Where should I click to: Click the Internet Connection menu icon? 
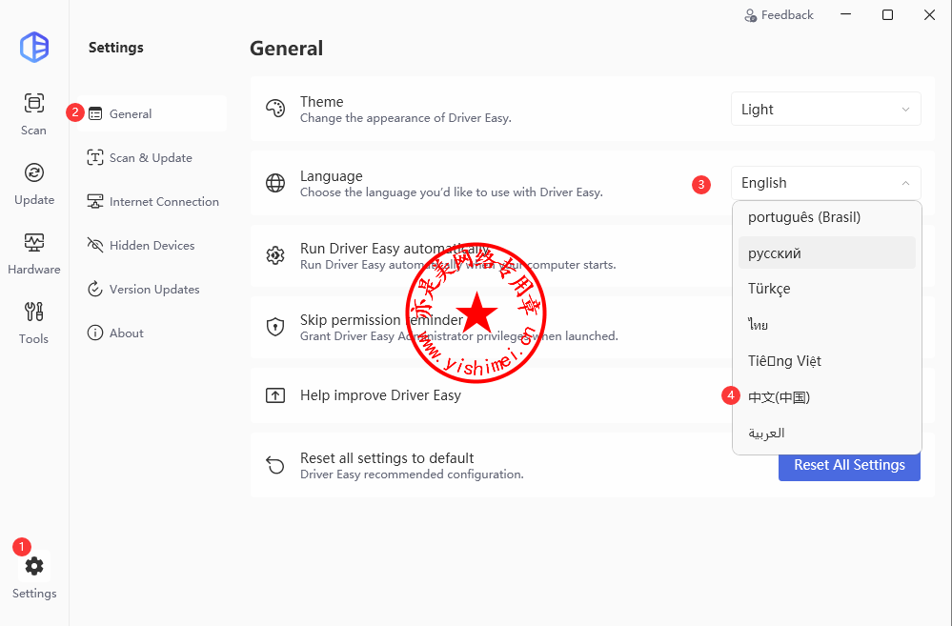[x=95, y=202]
